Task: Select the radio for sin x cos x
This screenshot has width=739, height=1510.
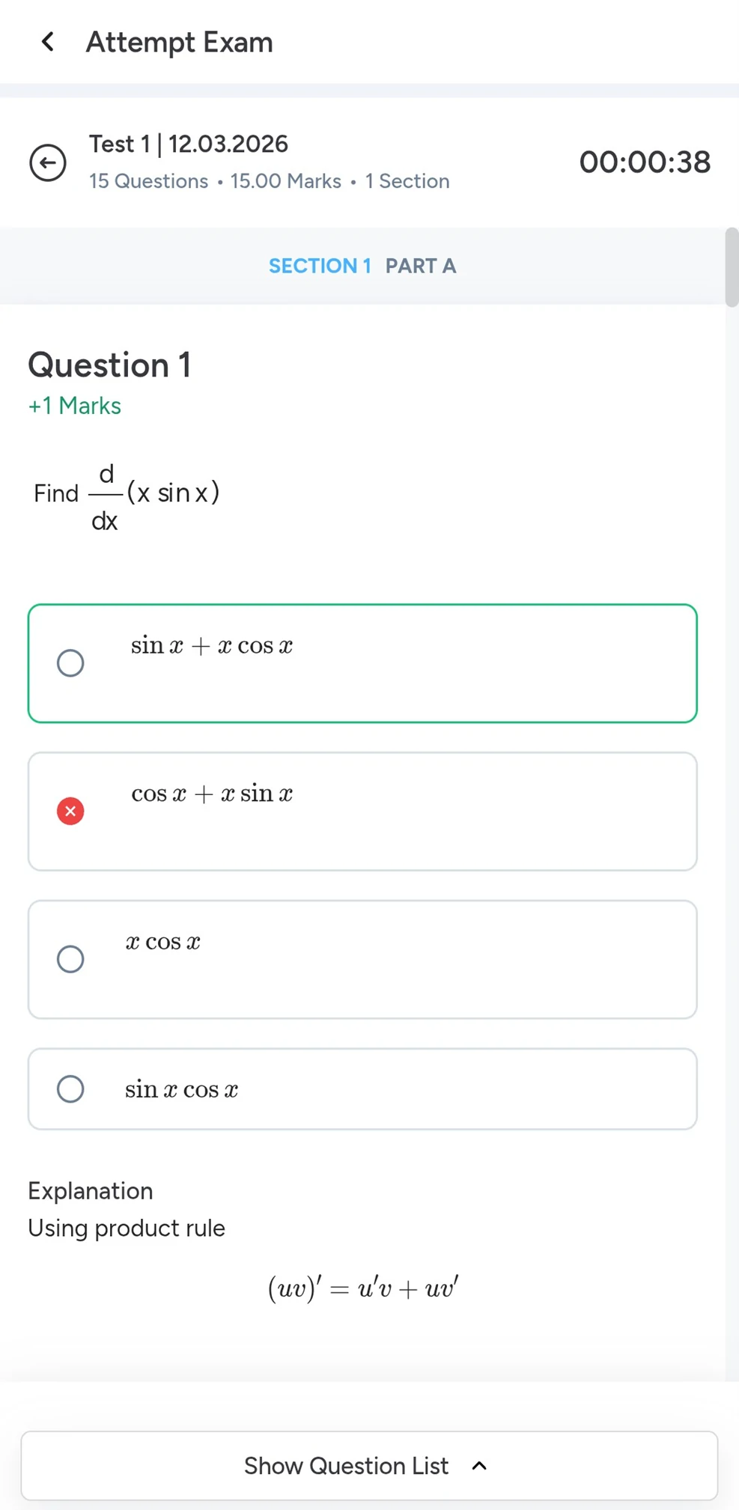Action: [70, 1089]
